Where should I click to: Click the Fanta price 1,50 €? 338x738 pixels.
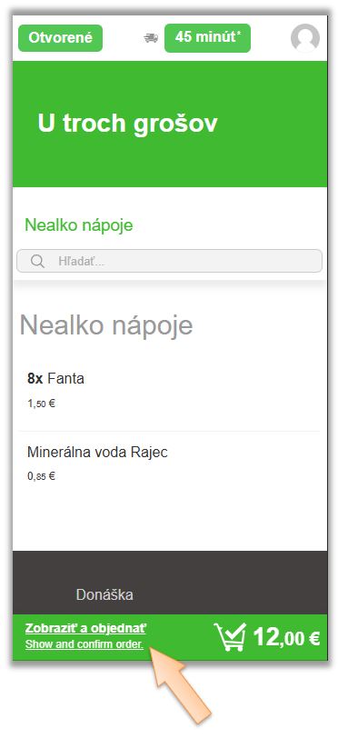point(42,404)
